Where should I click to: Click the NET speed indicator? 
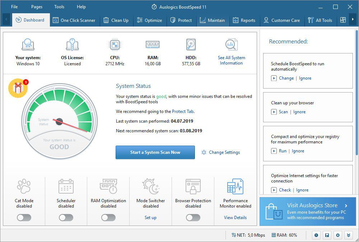click(248, 235)
